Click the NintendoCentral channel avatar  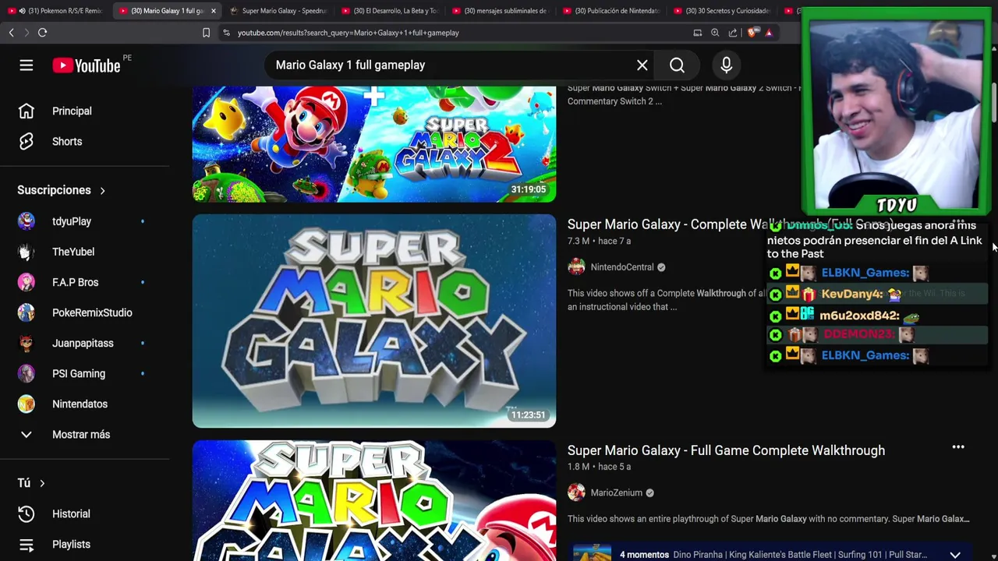click(576, 267)
